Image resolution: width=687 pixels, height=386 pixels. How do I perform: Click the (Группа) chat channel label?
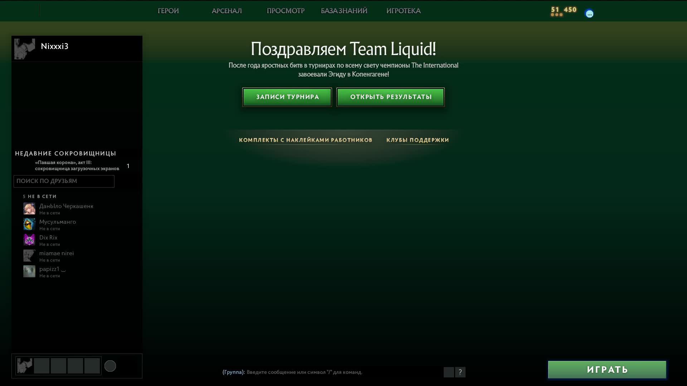pyautogui.click(x=234, y=372)
